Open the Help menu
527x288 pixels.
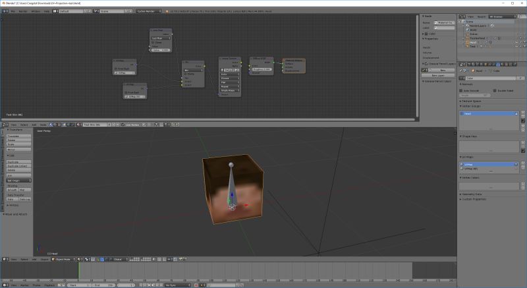point(46,11)
